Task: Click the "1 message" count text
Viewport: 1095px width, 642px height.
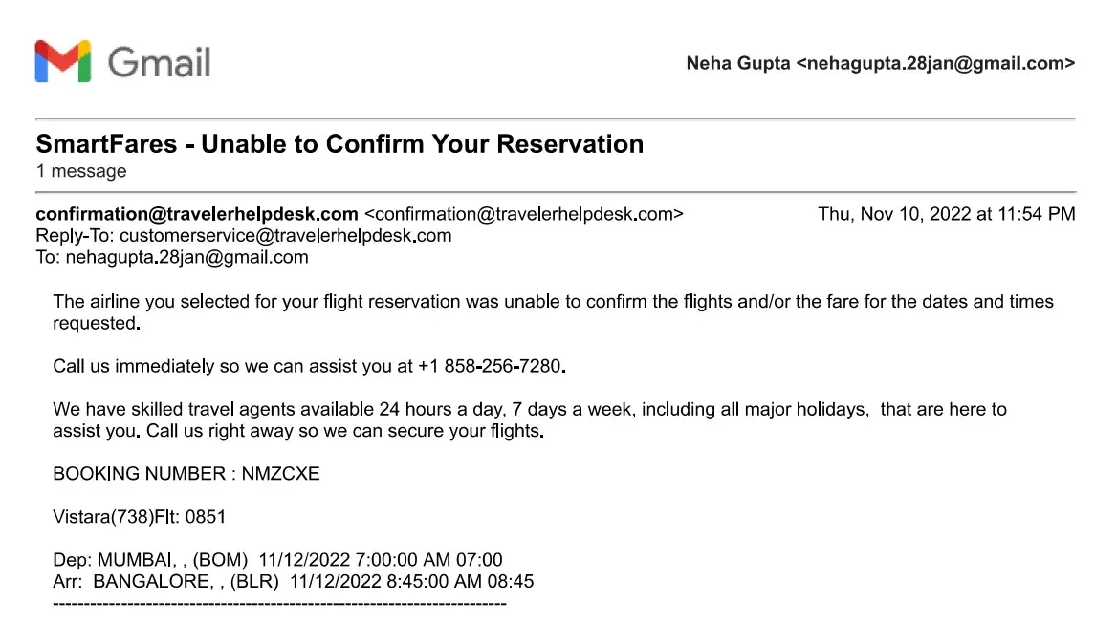Action: 81,172
